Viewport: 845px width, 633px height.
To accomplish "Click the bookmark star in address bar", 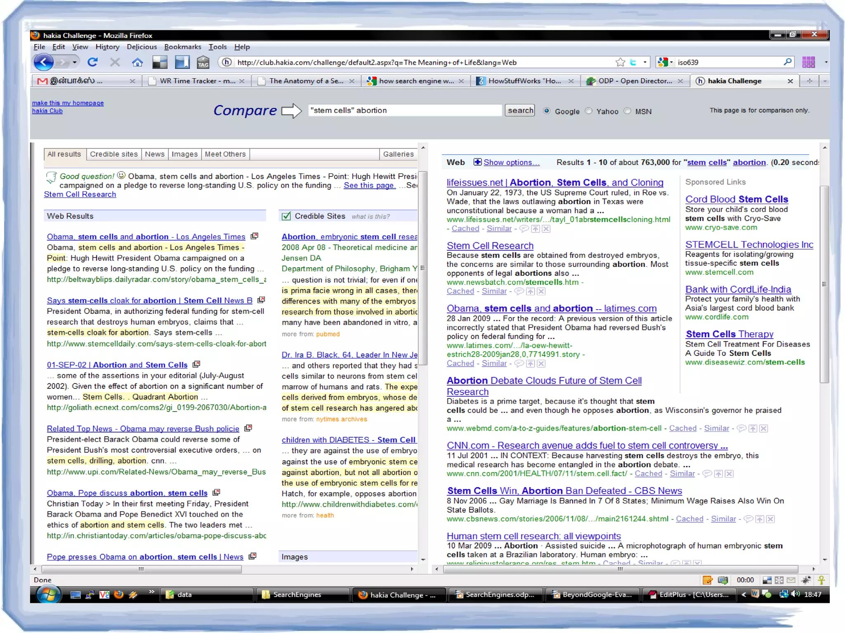I will [620, 62].
